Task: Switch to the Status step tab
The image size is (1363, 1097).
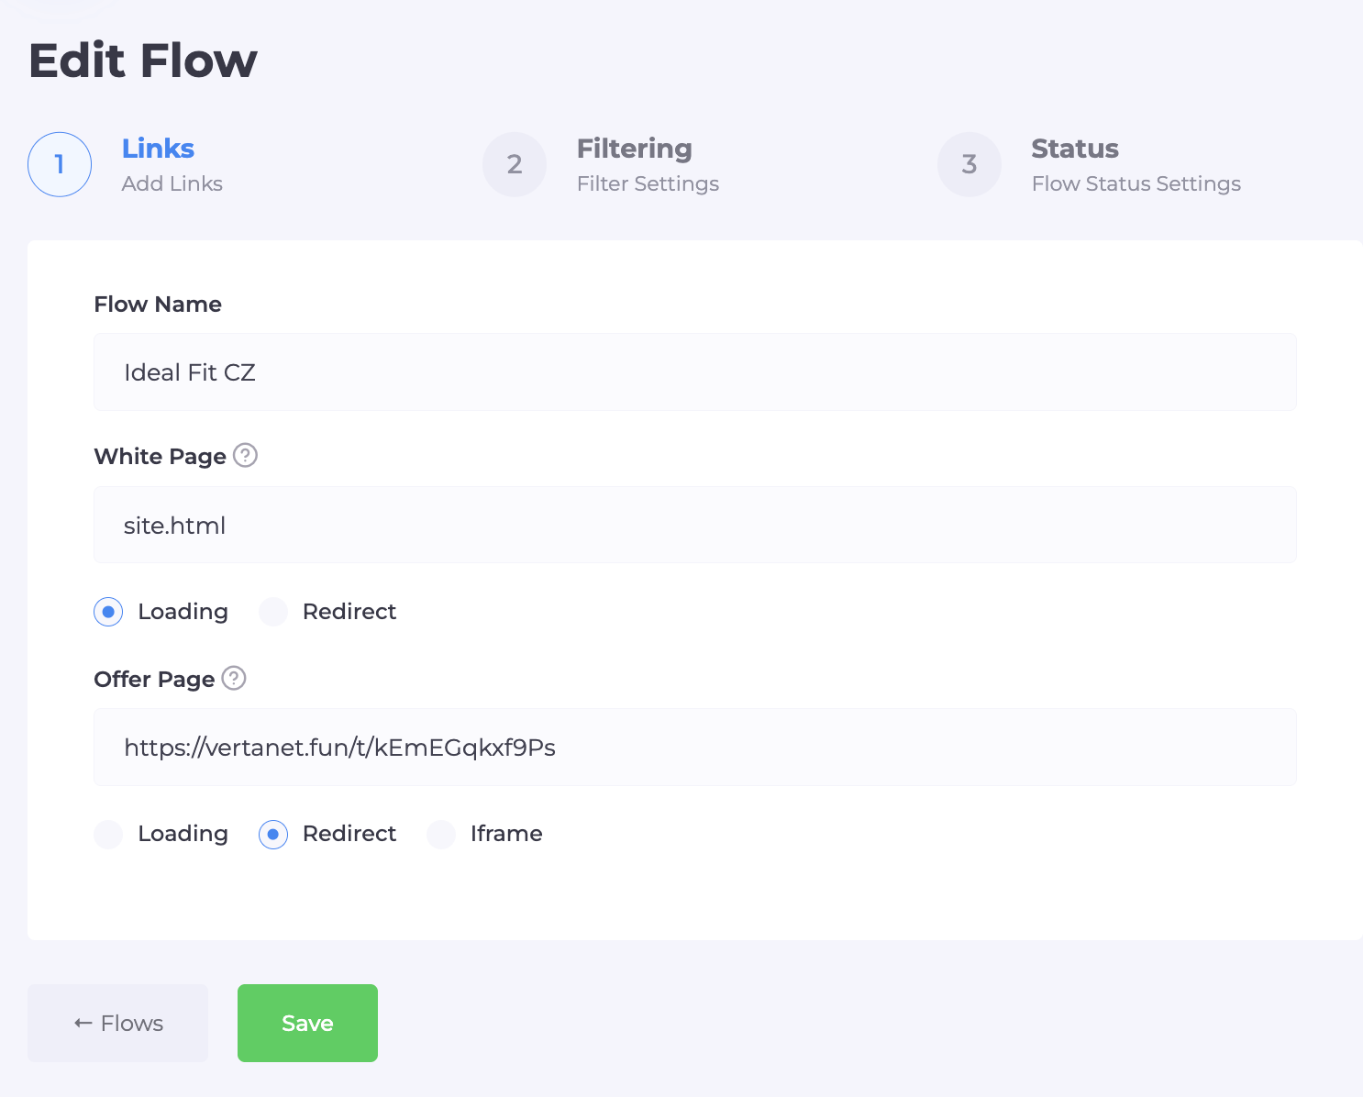Action: click(1074, 149)
